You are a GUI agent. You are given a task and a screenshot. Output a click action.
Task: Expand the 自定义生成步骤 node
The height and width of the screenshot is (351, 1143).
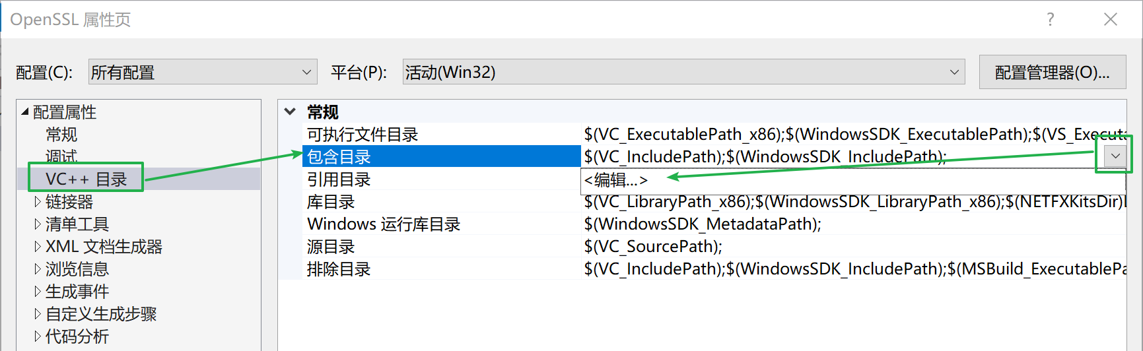pos(38,314)
